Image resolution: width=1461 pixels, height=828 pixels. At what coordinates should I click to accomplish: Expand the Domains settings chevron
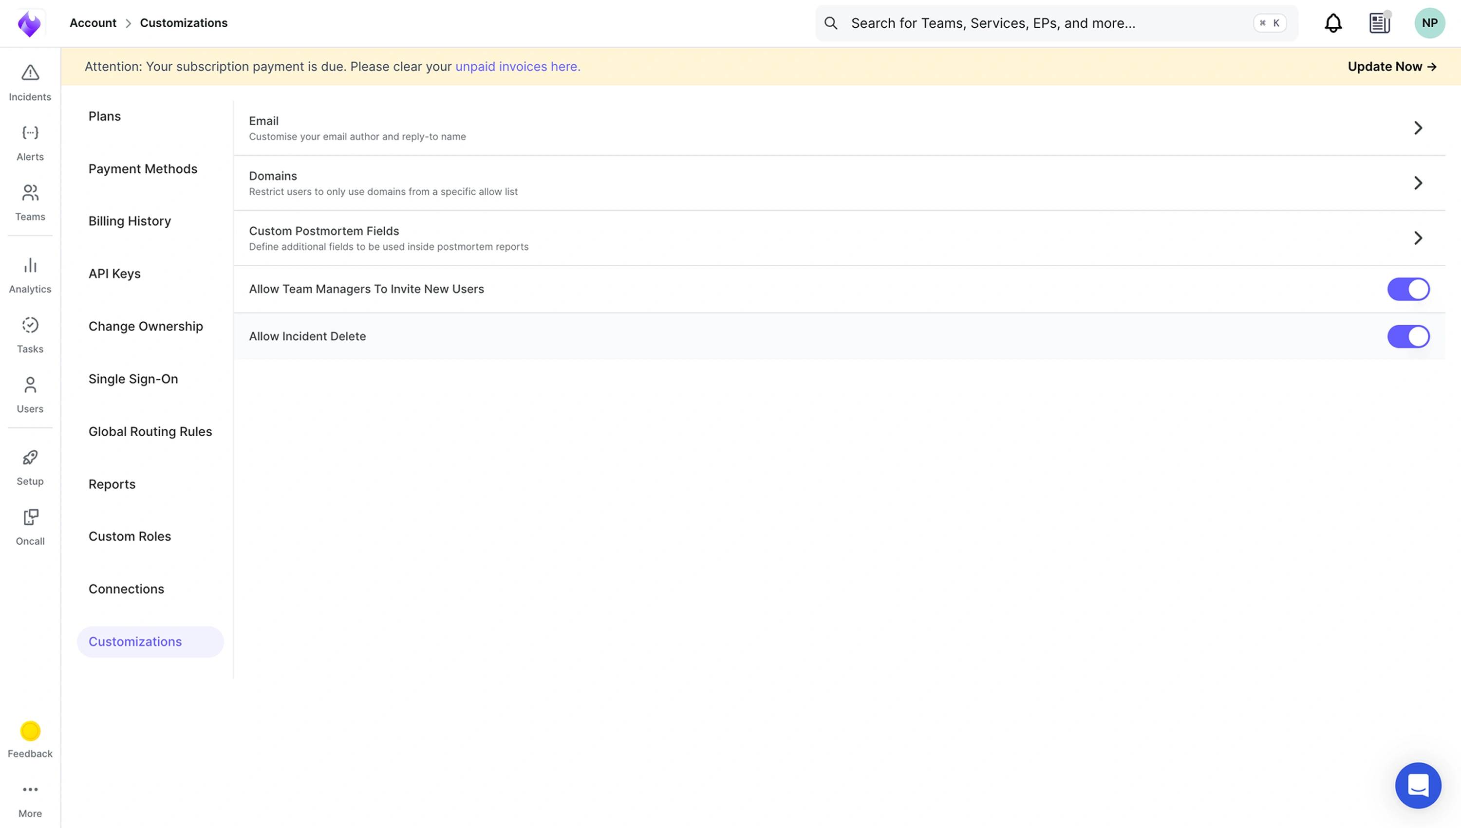(x=1418, y=183)
